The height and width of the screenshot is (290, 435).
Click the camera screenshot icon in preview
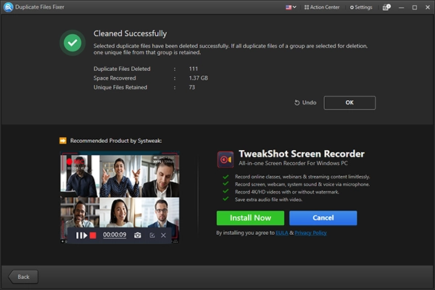138,236
